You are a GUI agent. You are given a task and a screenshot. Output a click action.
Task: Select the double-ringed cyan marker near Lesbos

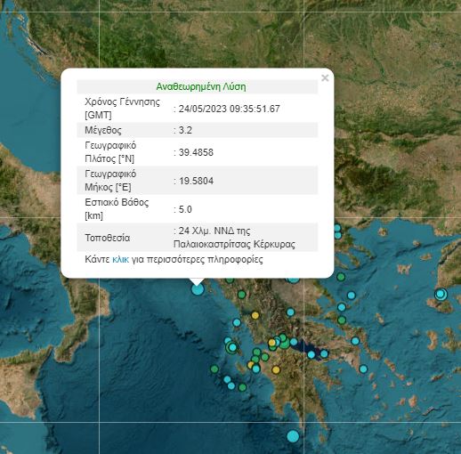[x=441, y=294]
